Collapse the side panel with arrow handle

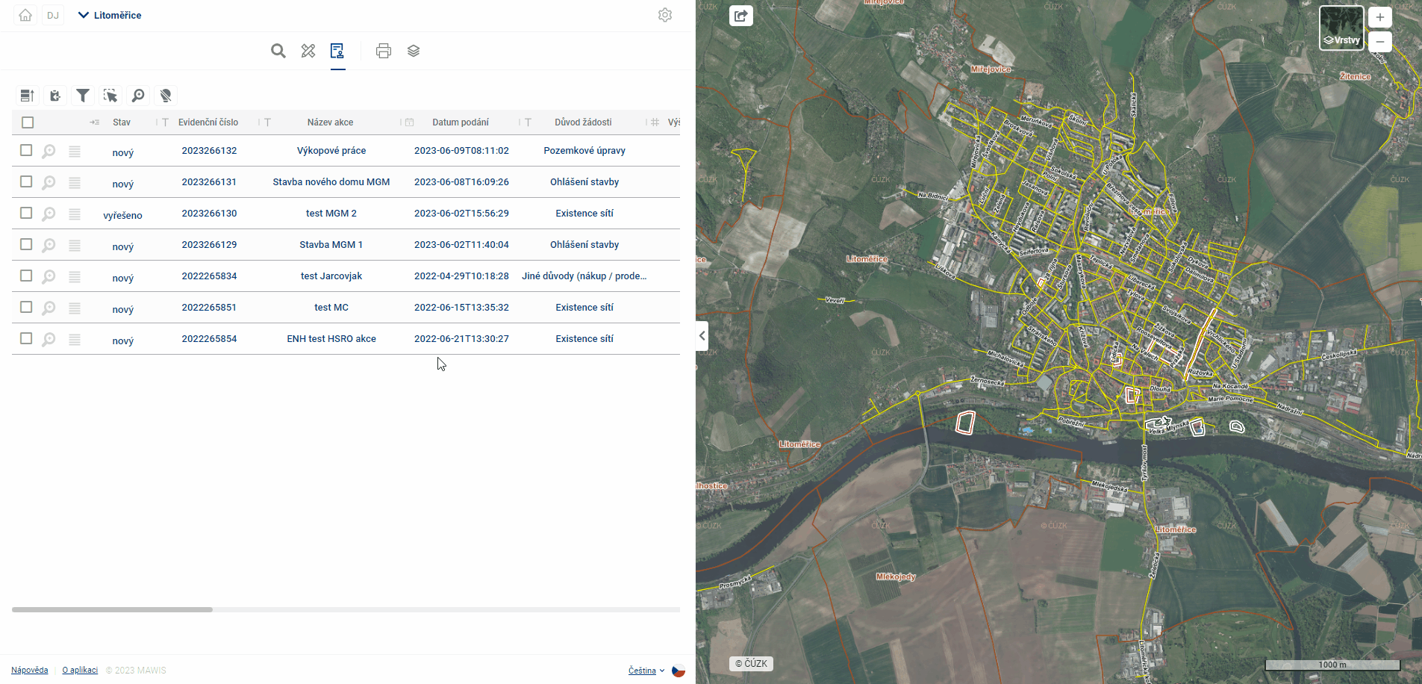702,336
